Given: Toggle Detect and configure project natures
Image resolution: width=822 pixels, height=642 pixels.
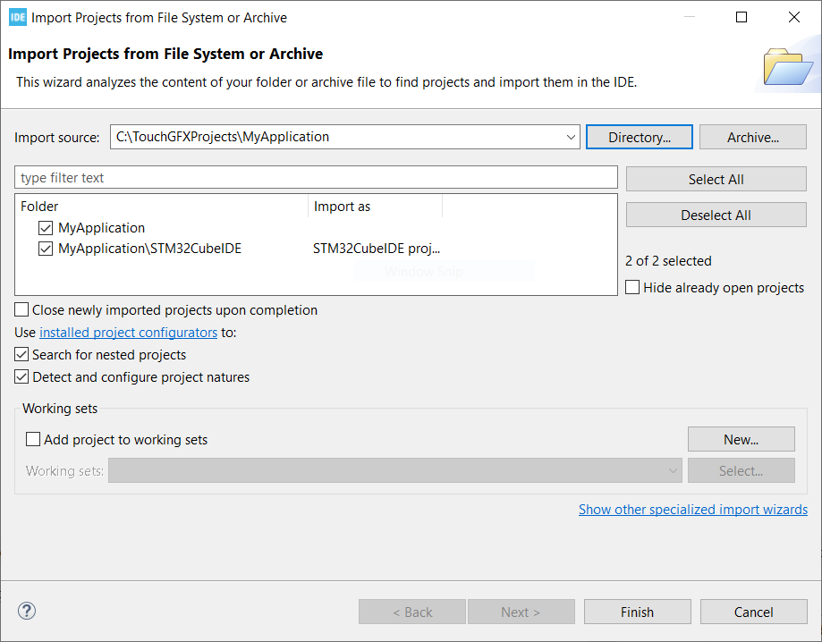Looking at the screenshot, I should tap(21, 376).
